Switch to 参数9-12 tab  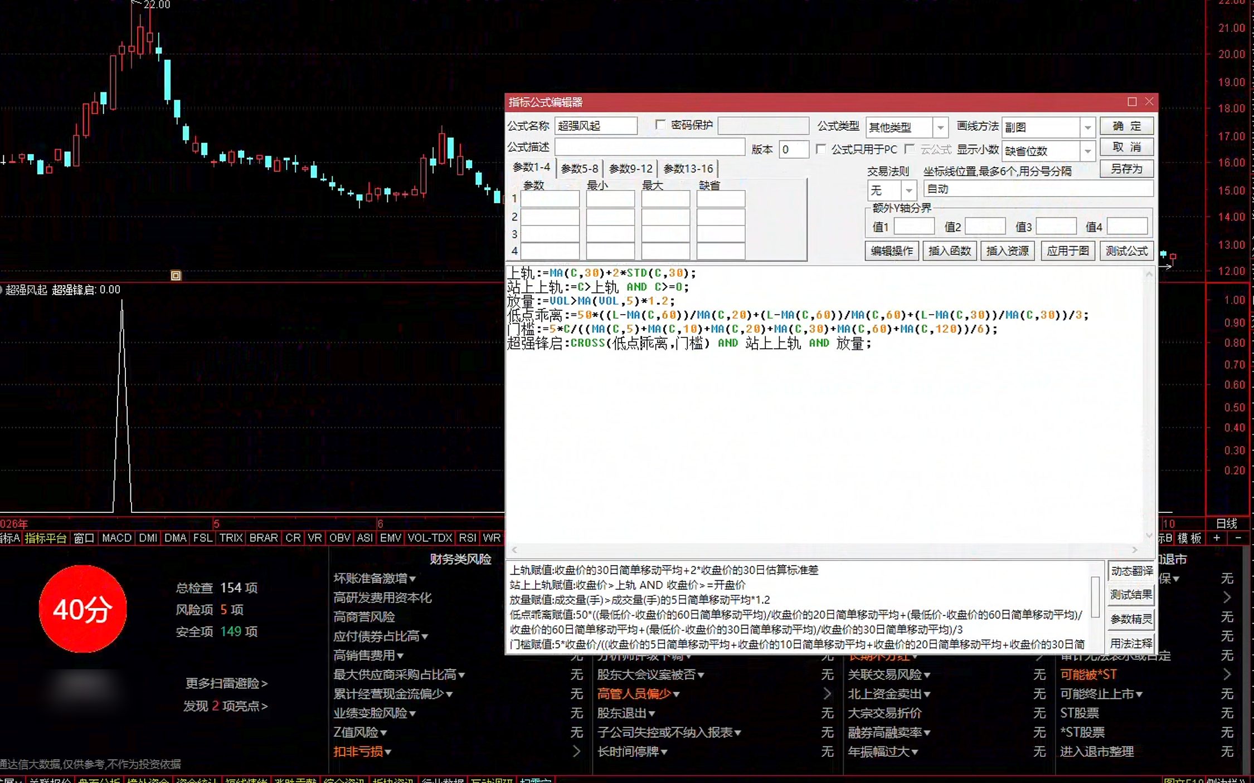coord(630,168)
